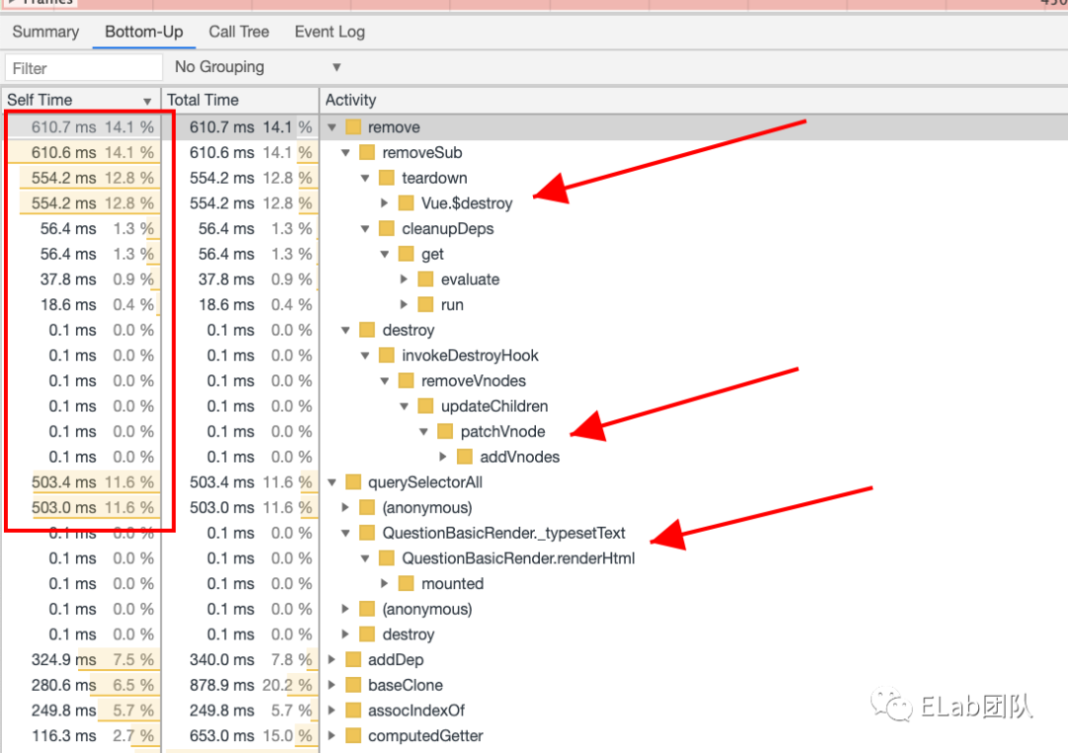
Task: Click the 340.0 ms total time cell
Action: click(x=241, y=660)
